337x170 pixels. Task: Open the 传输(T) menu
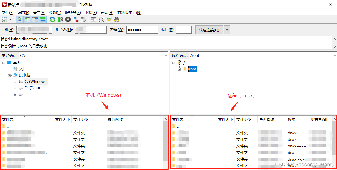pyautogui.click(x=55, y=13)
